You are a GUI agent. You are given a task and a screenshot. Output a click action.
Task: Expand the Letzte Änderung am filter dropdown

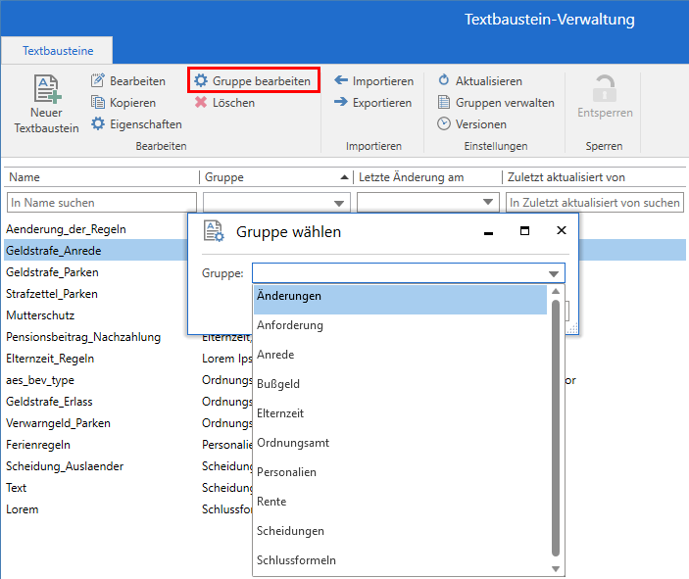point(489,203)
